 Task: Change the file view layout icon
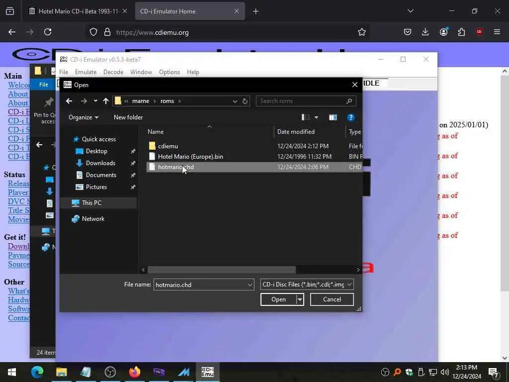[x=306, y=117]
